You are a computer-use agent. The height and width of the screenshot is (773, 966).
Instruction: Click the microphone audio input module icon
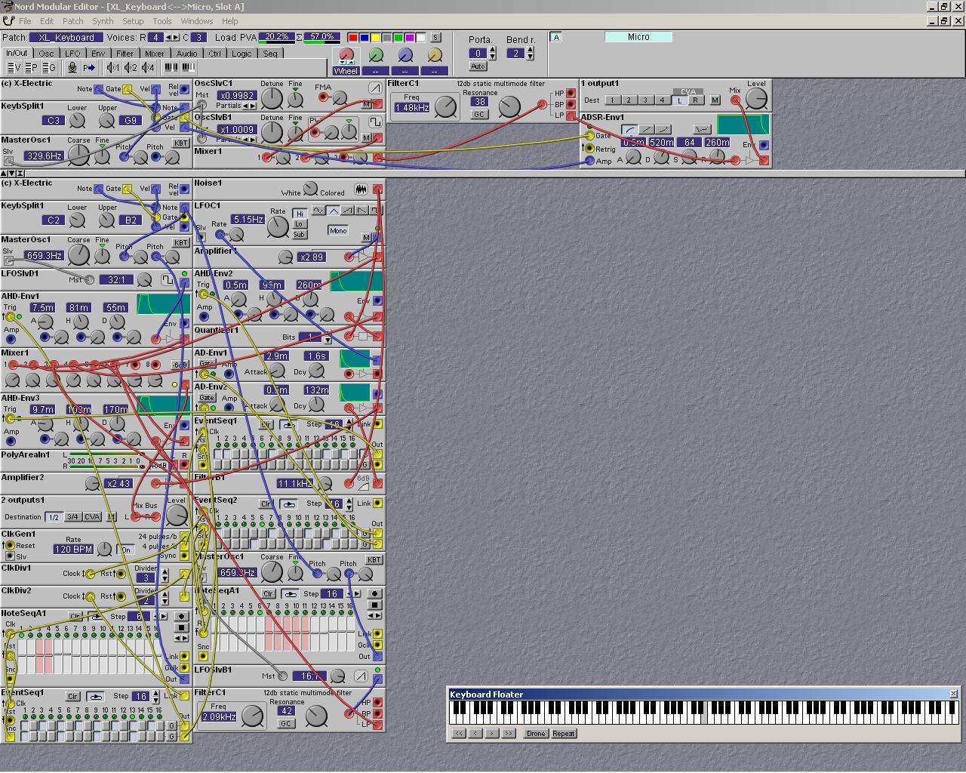72,68
